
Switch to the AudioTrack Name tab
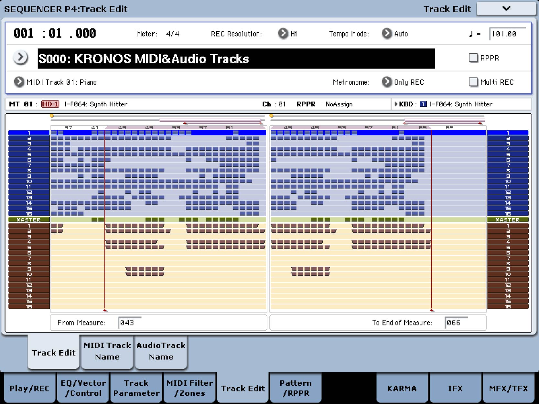click(161, 351)
